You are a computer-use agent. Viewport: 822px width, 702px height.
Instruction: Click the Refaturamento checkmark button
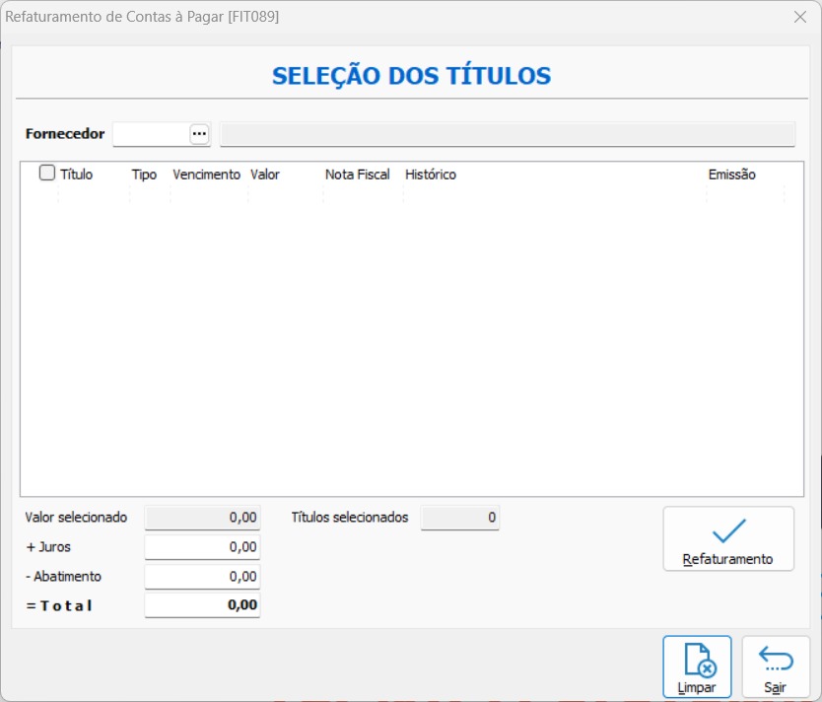(728, 538)
